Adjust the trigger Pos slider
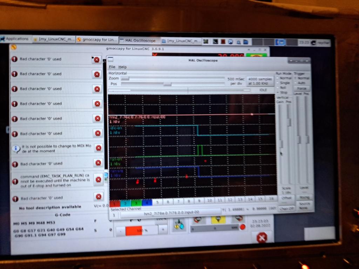 point(307,139)
